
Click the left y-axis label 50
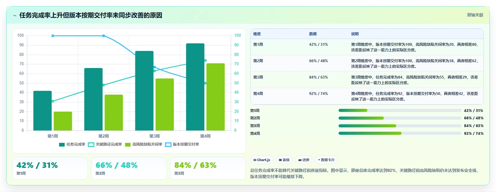[x=21, y=83]
